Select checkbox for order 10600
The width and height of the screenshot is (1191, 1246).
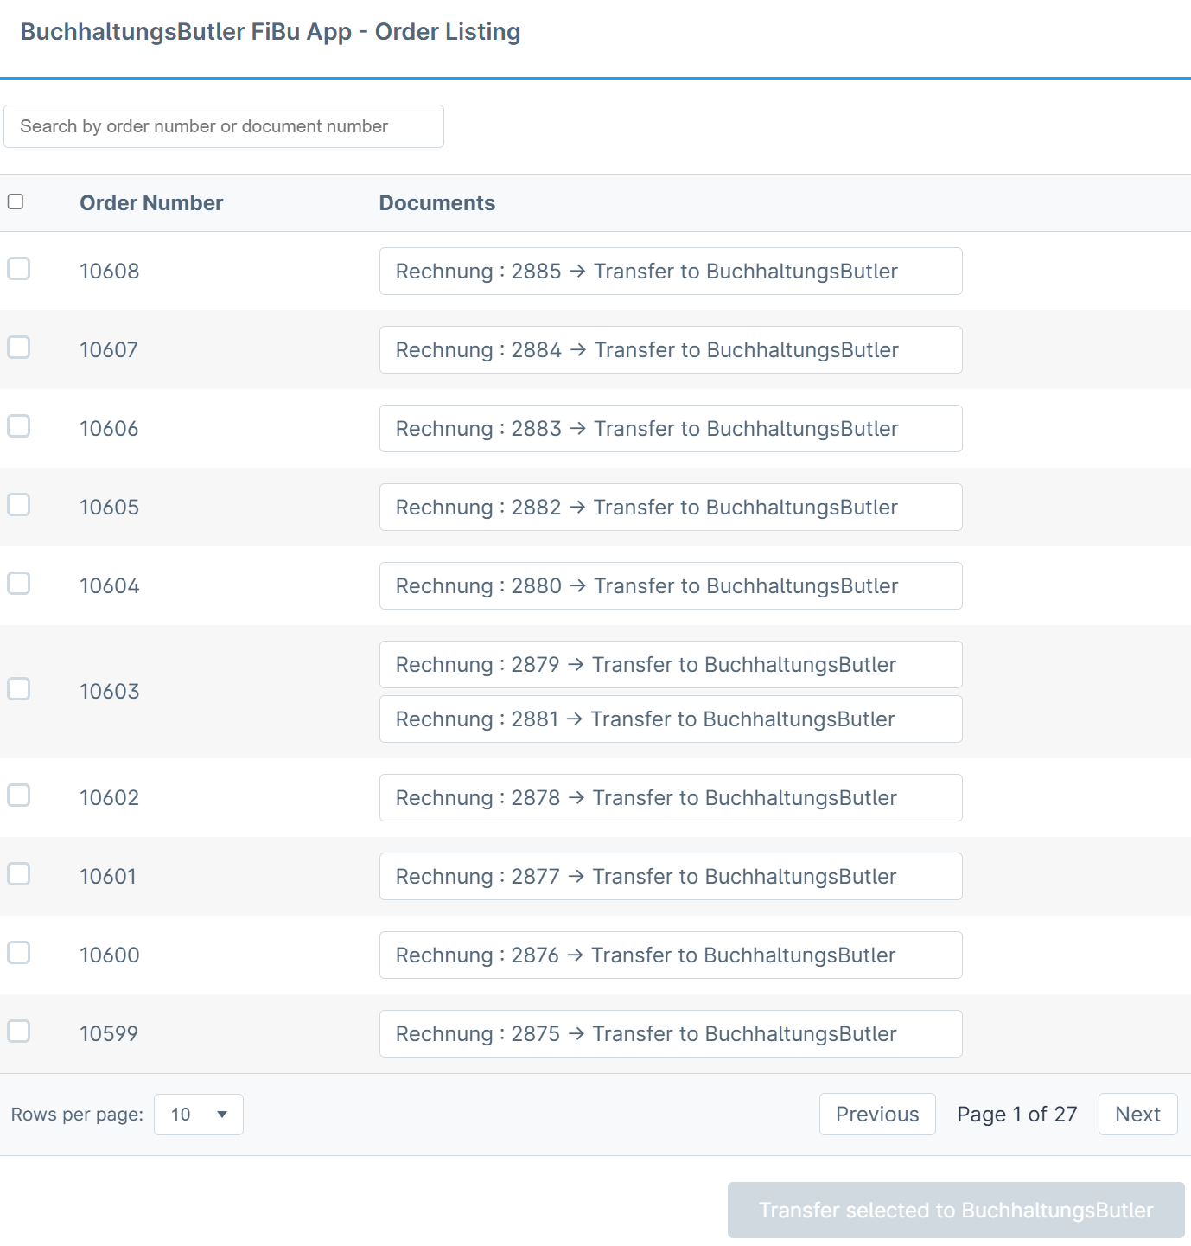point(19,953)
